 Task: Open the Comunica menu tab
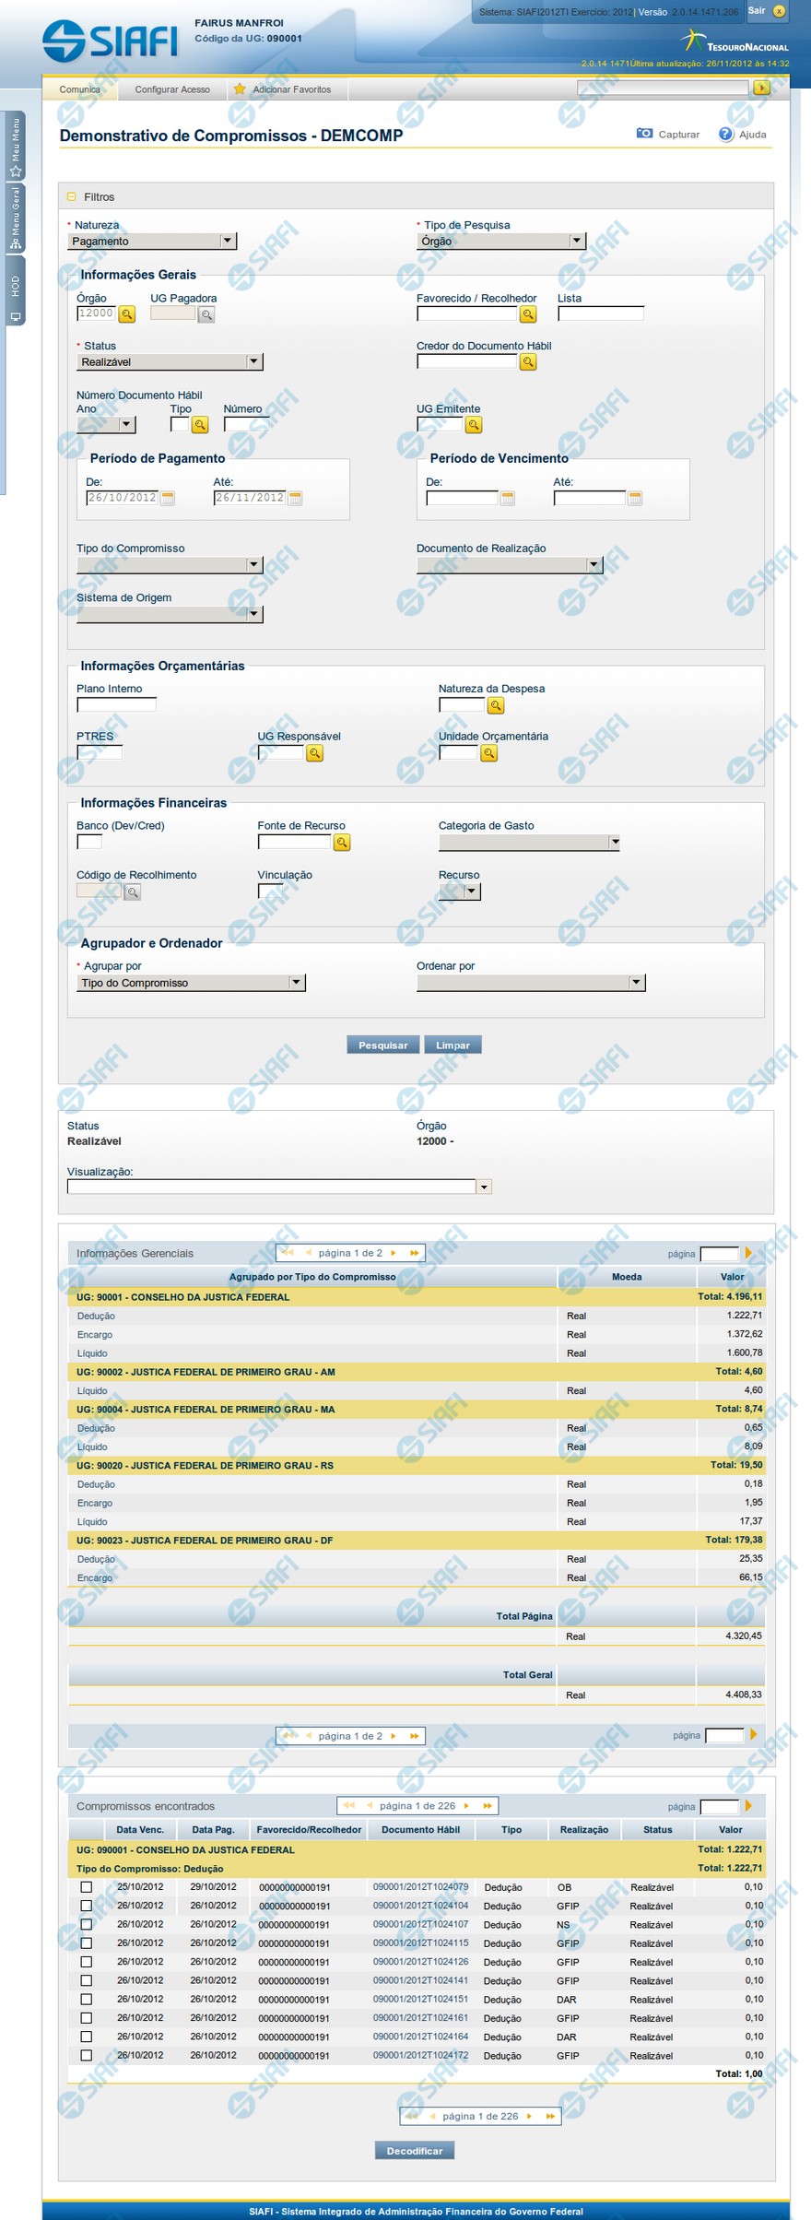[80, 89]
